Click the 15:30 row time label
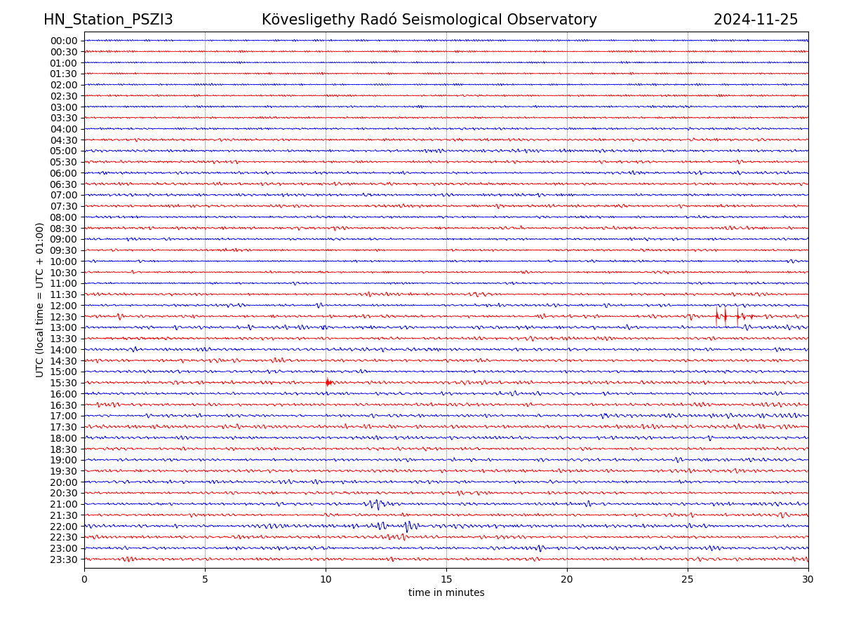 pyautogui.click(x=63, y=383)
